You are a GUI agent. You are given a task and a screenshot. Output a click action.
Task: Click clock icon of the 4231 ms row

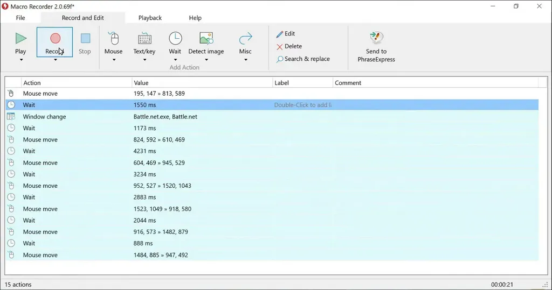click(x=11, y=151)
